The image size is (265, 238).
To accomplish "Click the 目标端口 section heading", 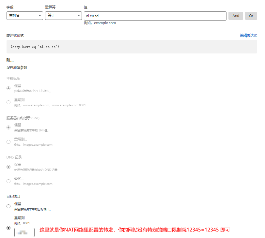I will click(13, 197).
